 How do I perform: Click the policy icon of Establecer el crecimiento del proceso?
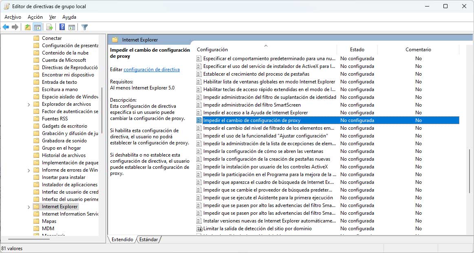(199, 74)
